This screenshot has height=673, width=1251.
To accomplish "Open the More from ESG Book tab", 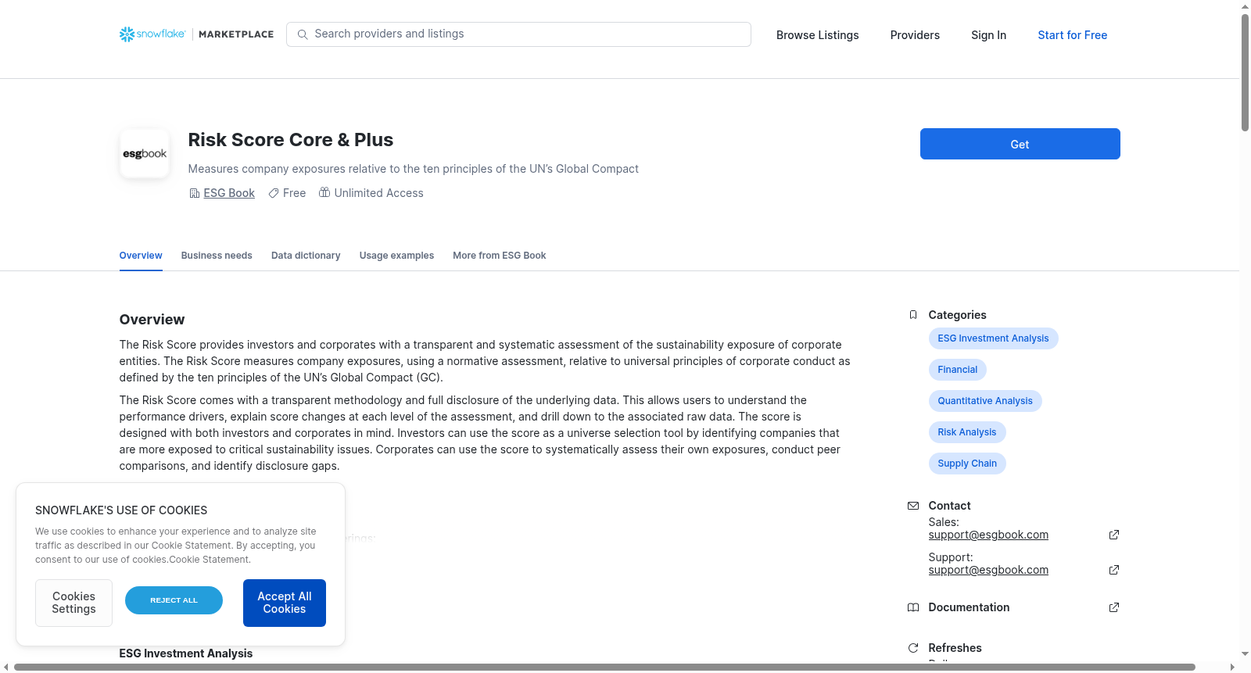I will 499,256.
